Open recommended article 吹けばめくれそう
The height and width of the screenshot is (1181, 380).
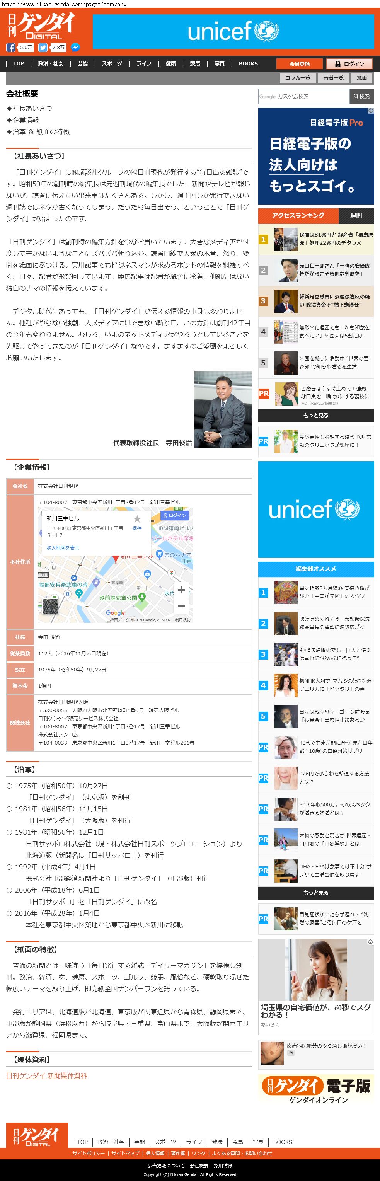pos(316,623)
